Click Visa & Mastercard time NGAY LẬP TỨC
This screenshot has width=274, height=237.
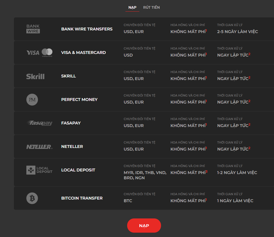(x=234, y=55)
